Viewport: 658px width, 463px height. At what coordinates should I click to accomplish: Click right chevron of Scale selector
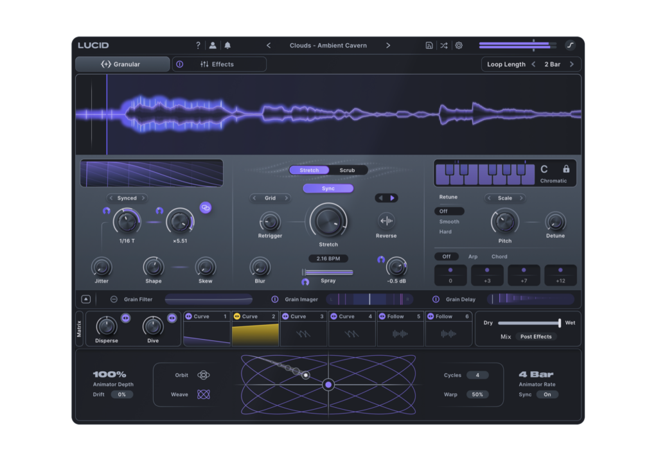[521, 198]
